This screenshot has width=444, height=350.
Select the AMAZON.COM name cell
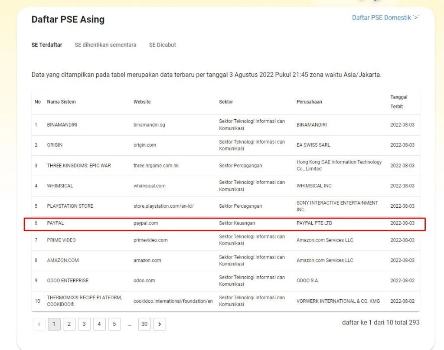(62, 260)
